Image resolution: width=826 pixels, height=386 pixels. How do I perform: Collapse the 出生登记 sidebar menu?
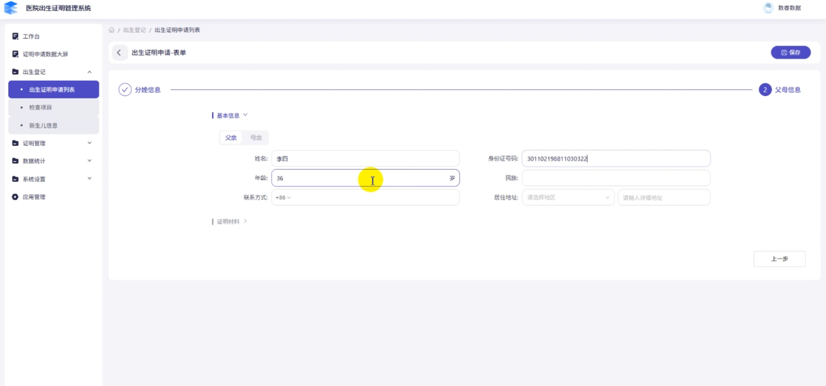point(89,72)
